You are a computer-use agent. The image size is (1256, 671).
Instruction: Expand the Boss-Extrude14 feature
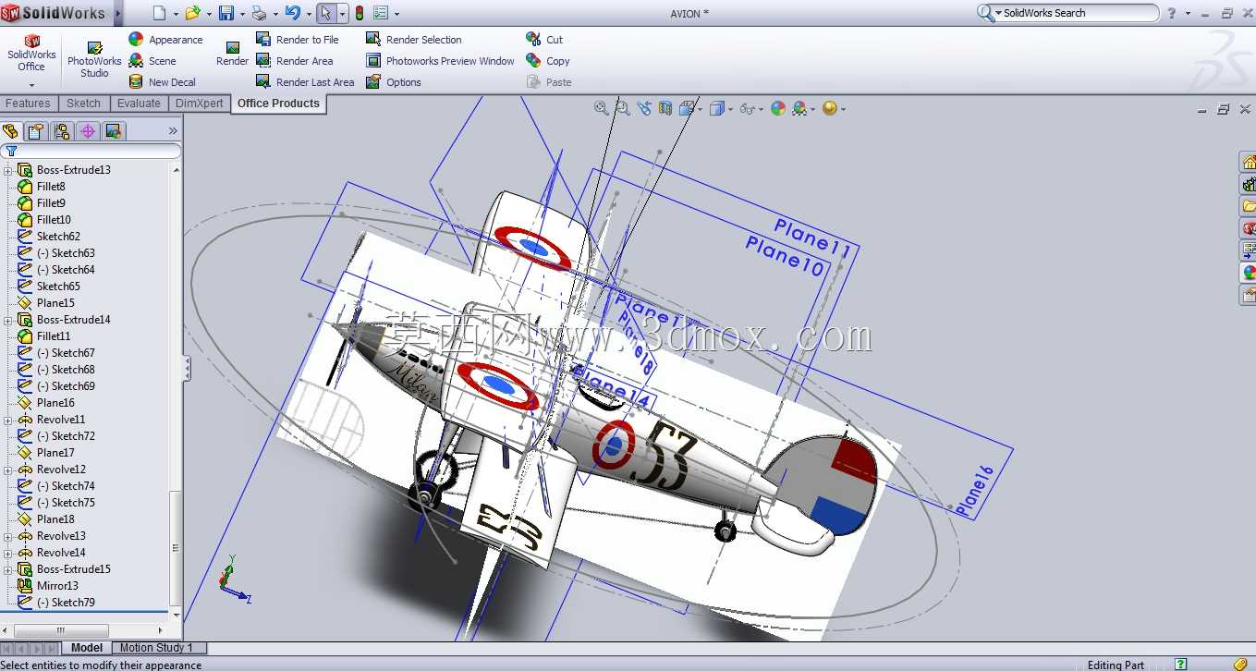[x=7, y=320]
